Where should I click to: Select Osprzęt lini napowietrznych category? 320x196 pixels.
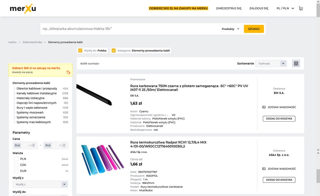[x=36, y=103]
